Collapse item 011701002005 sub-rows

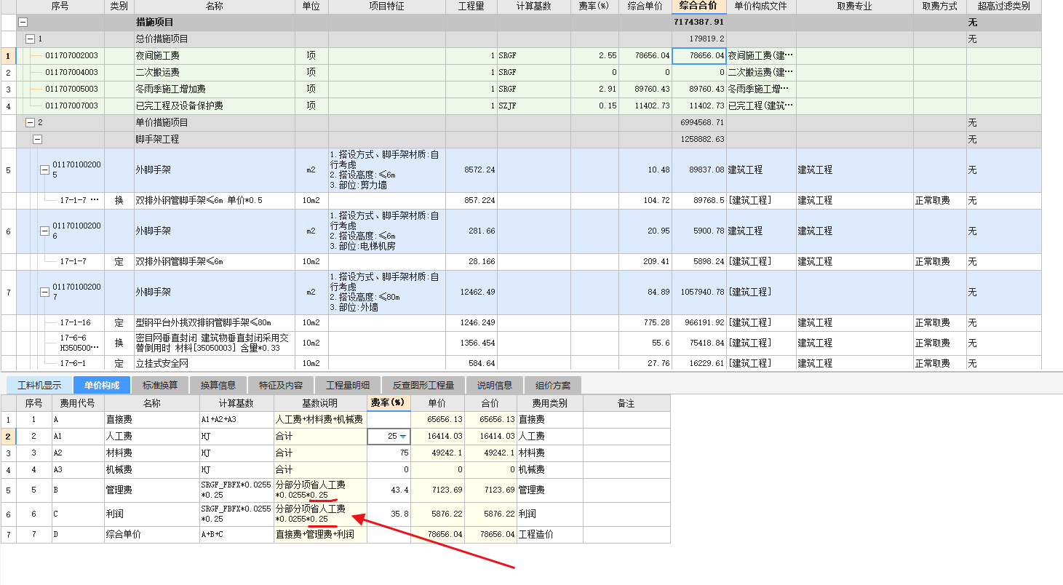click(44, 170)
